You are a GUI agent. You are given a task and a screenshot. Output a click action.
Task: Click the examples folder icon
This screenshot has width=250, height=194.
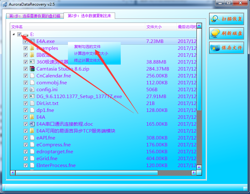click(x=32, y=48)
